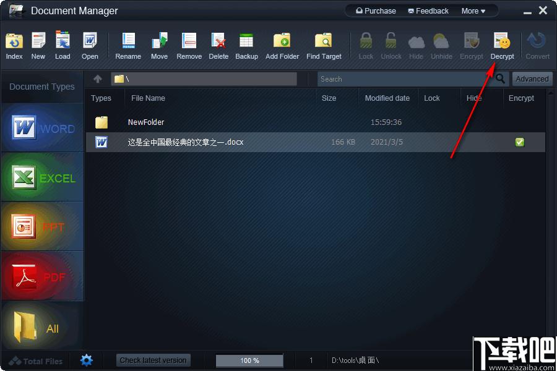Image resolution: width=557 pixels, height=371 pixels.
Task: Click the Index toolbar icon
Action: point(14,41)
